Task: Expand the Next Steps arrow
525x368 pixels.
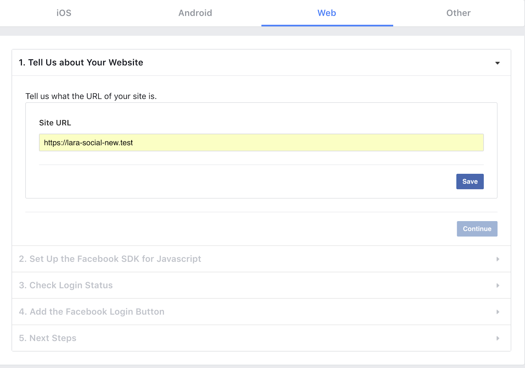Action: pos(498,338)
